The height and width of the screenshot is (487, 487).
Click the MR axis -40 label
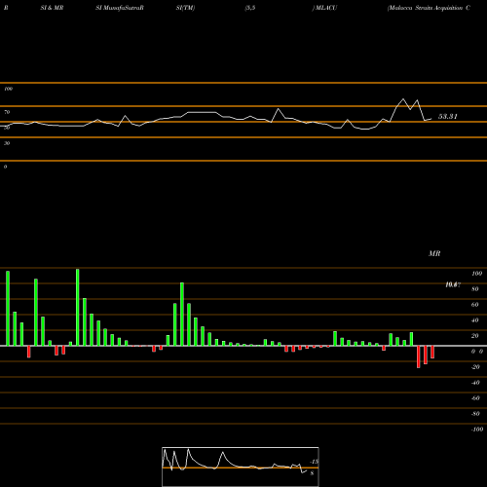(475, 383)
